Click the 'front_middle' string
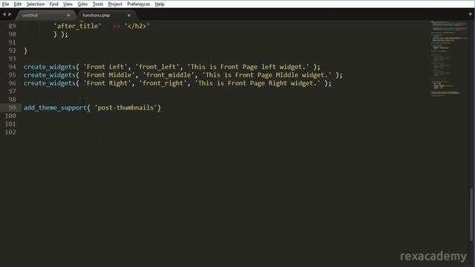 tap(168, 75)
